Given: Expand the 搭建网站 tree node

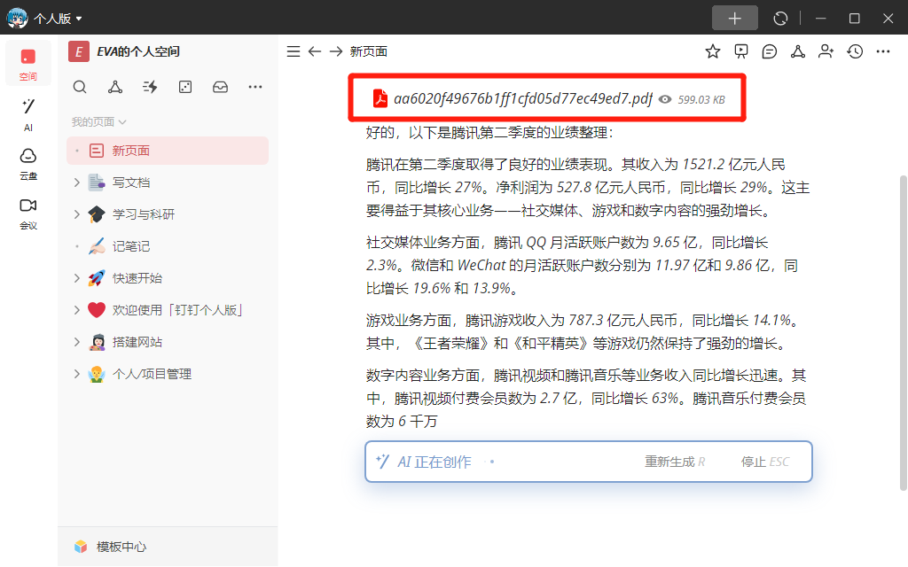Looking at the screenshot, I should point(76,342).
